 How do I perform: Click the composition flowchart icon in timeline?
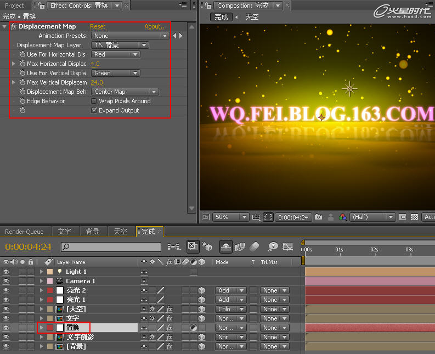coord(174,246)
